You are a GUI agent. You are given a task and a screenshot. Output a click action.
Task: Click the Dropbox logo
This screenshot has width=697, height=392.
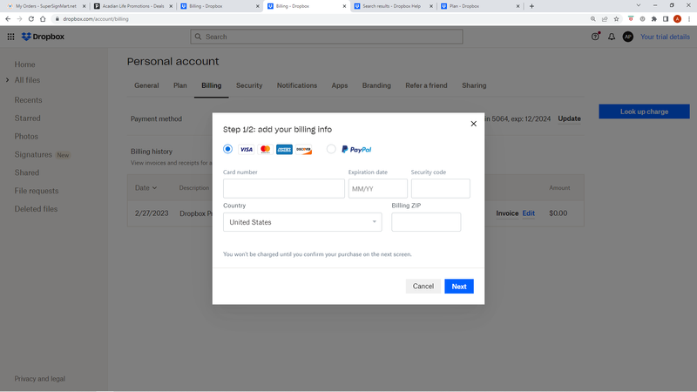coord(43,37)
